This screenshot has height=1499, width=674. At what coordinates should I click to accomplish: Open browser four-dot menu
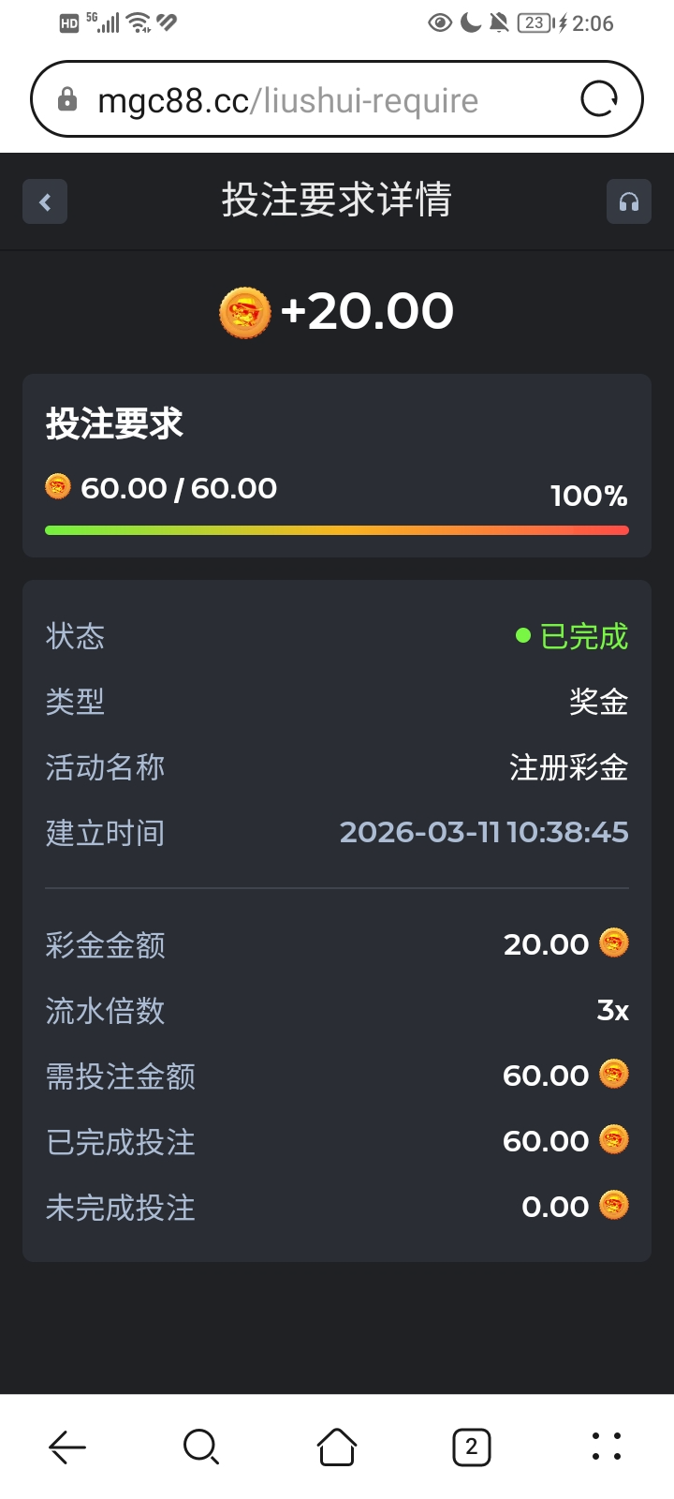pyautogui.click(x=607, y=1447)
